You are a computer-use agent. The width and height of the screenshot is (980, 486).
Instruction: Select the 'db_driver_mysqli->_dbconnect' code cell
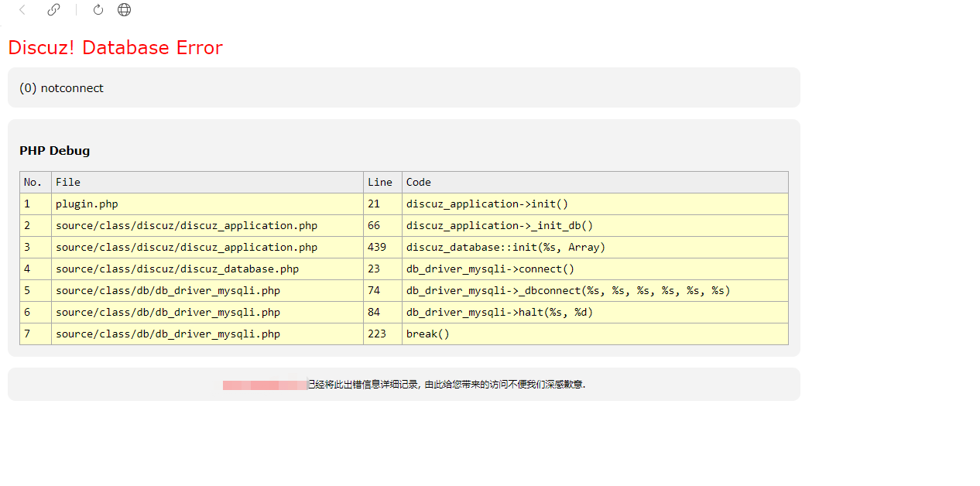coord(595,291)
